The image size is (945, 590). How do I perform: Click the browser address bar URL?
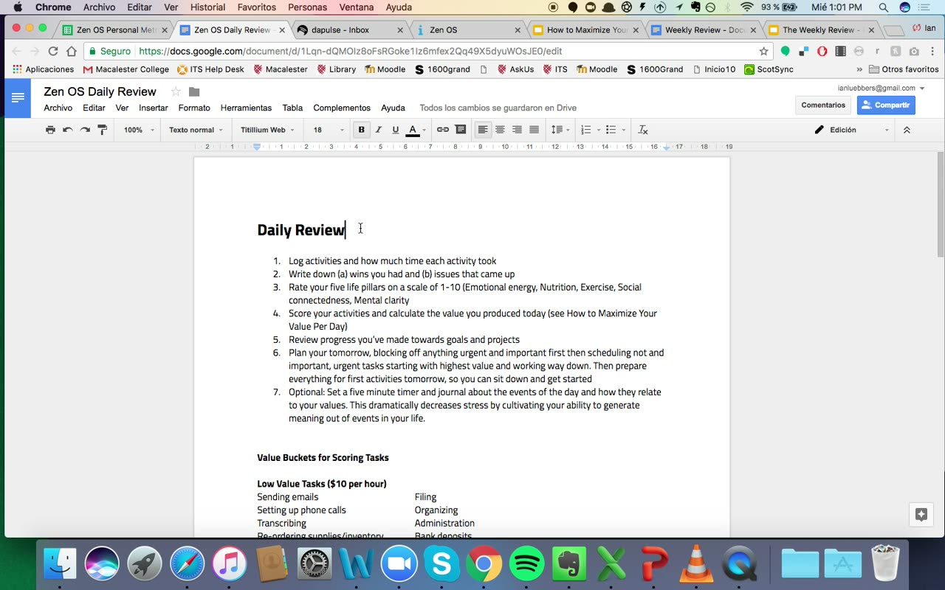click(x=350, y=52)
